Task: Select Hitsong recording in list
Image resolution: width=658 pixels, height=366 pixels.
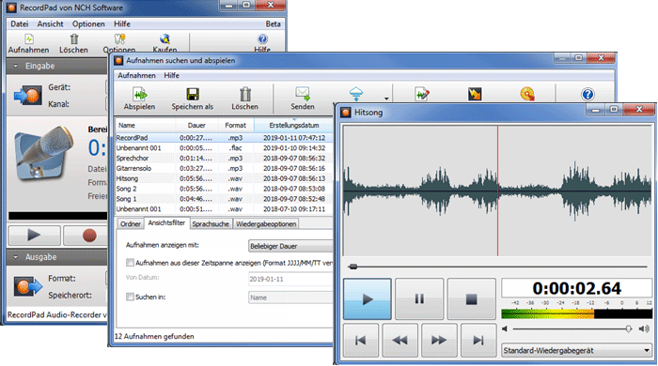Action: [224, 178]
